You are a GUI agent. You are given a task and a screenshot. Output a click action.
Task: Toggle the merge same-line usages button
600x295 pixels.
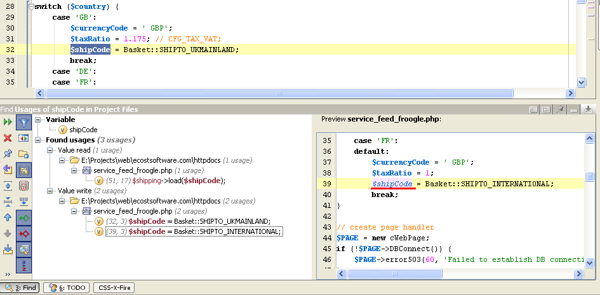coord(23,138)
